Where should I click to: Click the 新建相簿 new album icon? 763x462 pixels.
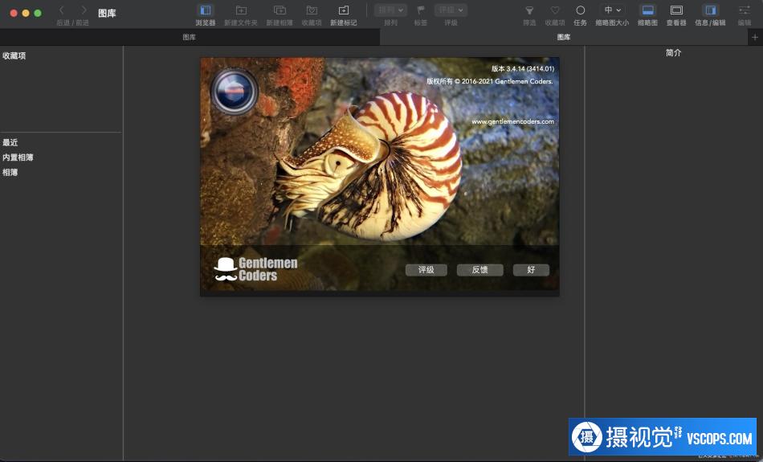(x=279, y=10)
